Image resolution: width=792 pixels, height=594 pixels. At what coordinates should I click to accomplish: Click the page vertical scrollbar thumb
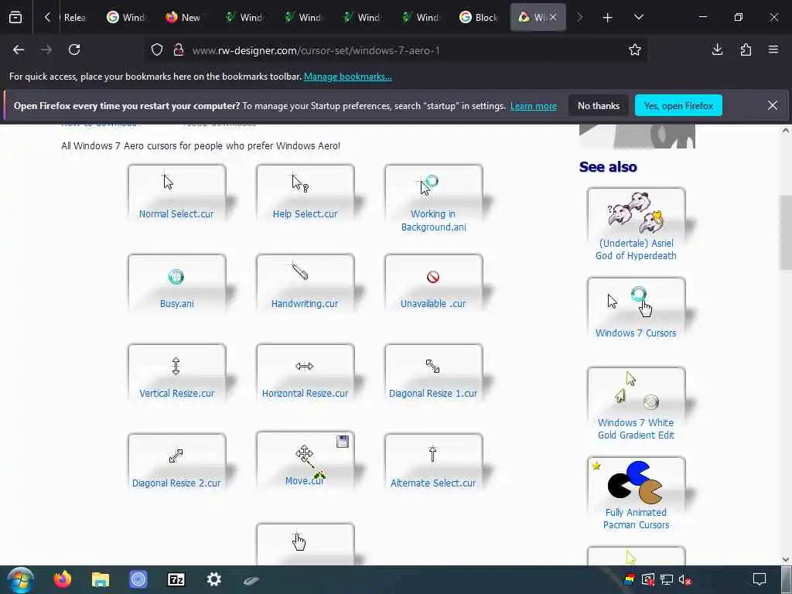(x=786, y=233)
